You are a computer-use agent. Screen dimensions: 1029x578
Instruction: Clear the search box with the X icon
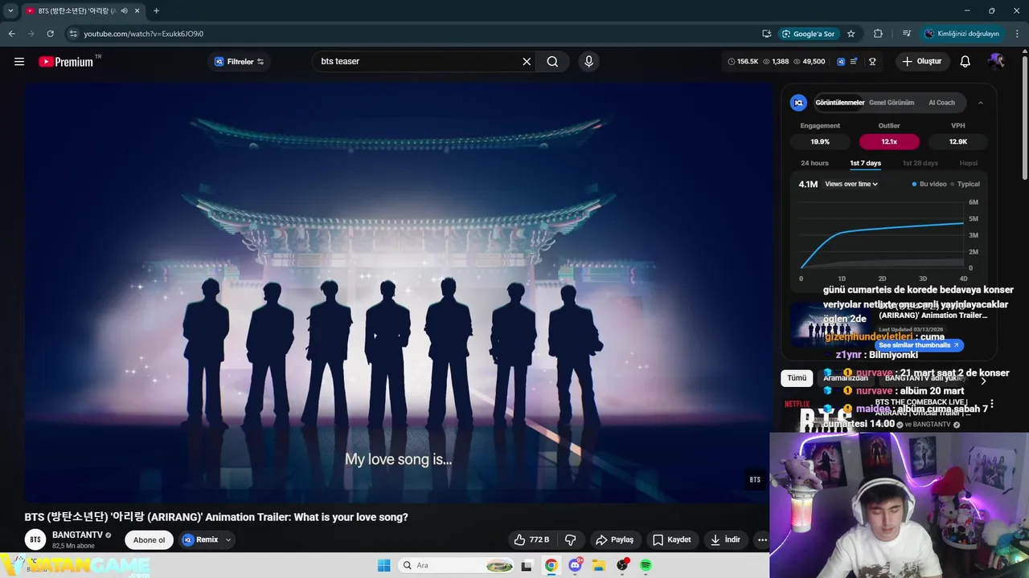[x=527, y=62]
